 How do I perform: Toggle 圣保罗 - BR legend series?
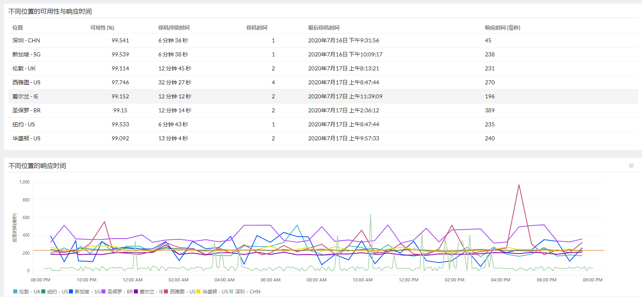(117, 292)
